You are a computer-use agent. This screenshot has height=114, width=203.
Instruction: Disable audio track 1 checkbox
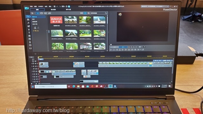[x=36, y=66]
